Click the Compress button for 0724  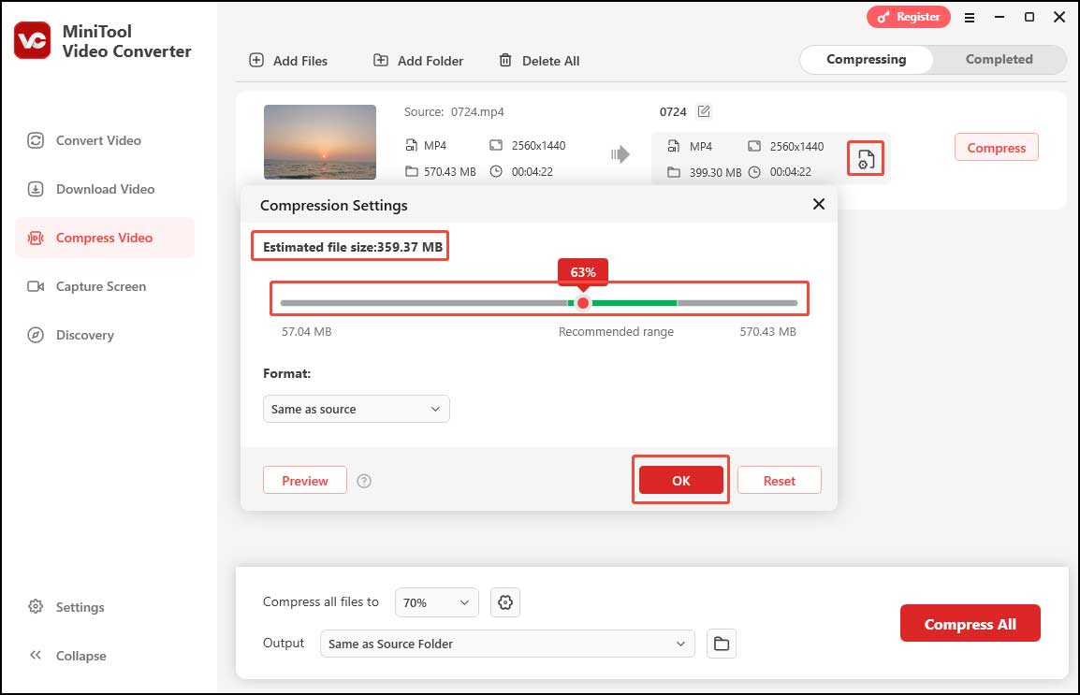(x=996, y=147)
